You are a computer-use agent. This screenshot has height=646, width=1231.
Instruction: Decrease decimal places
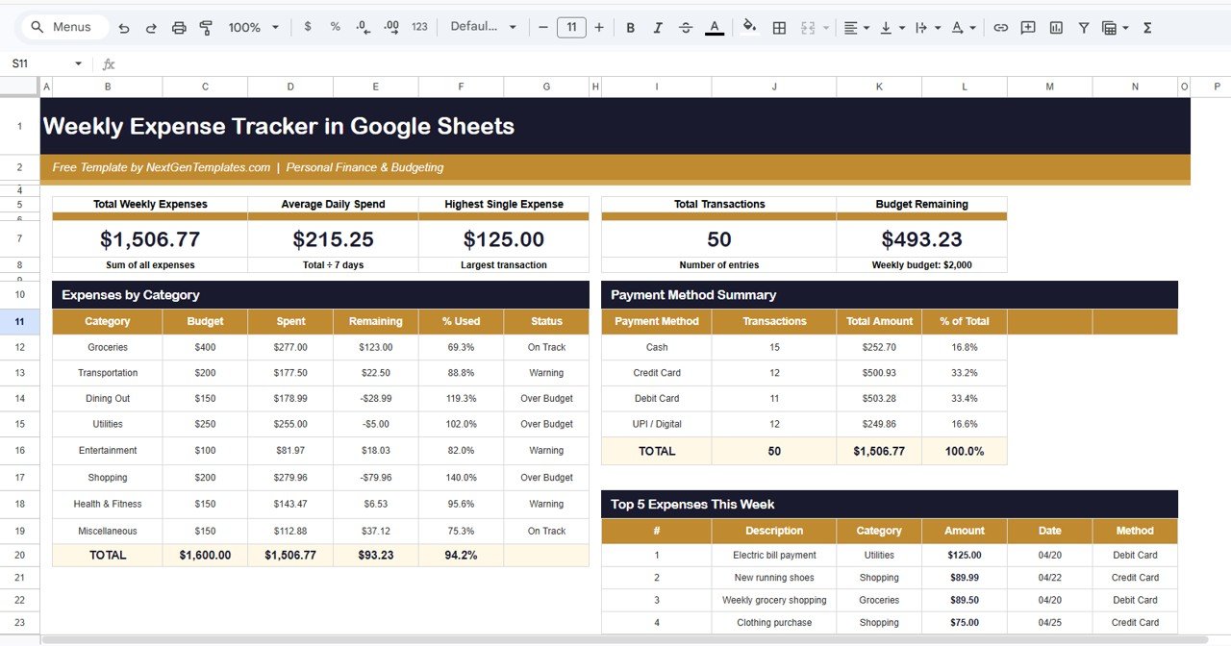[x=364, y=28]
